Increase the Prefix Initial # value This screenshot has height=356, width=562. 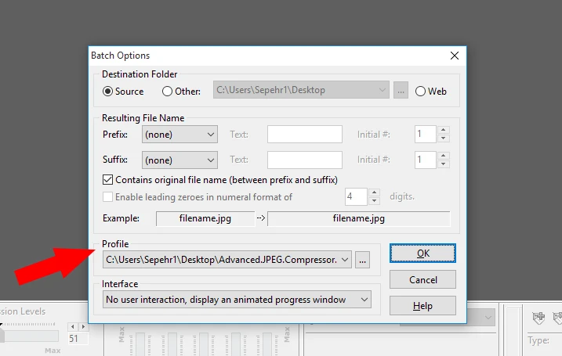(444, 130)
